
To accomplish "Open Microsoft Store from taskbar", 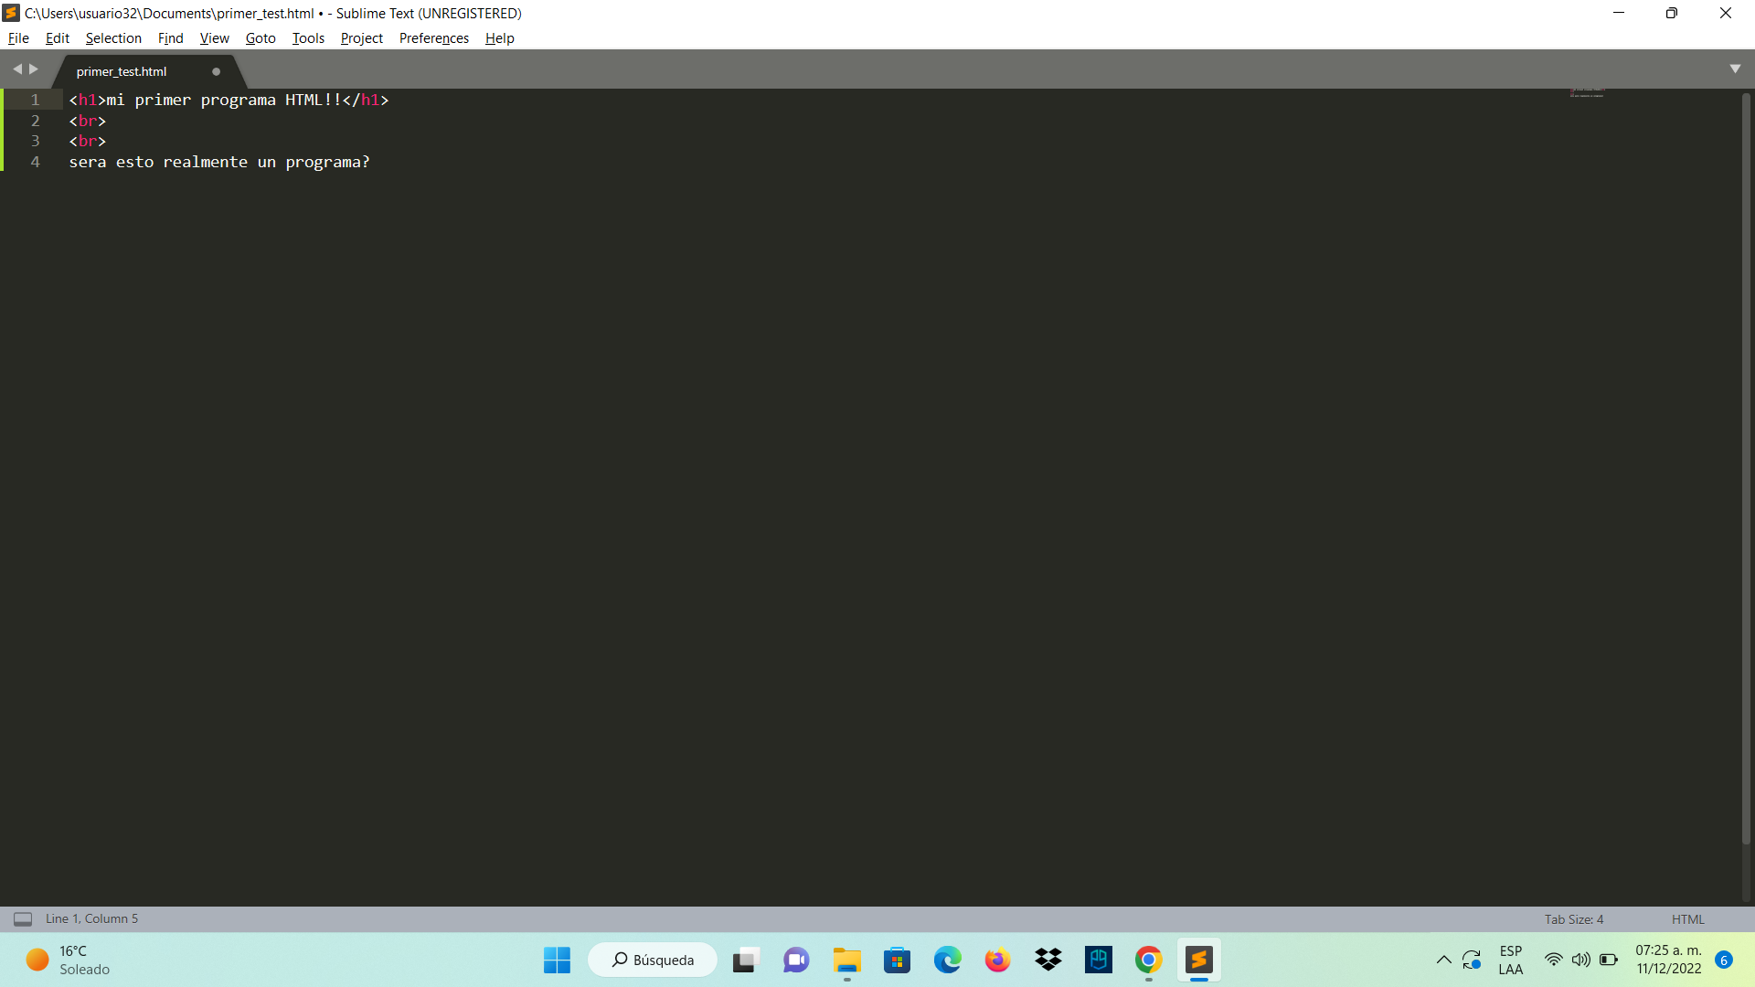I will tap(897, 960).
